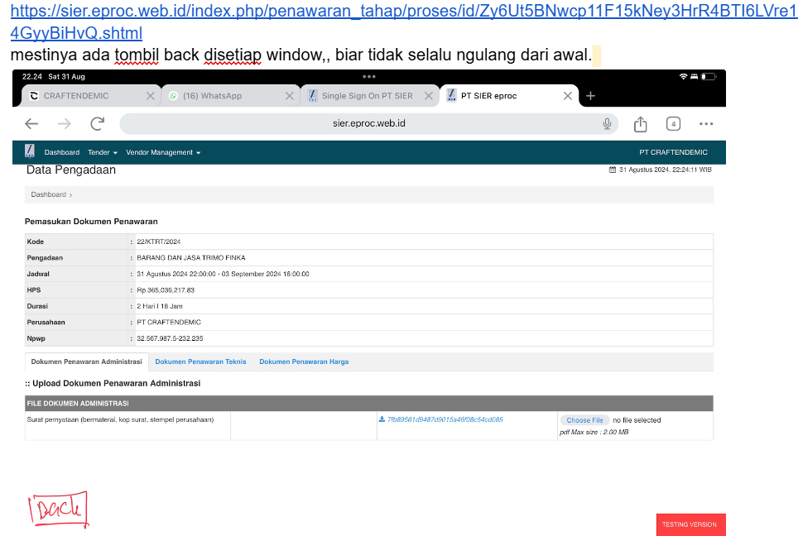Image resolution: width=803 pixels, height=536 pixels.
Task: Click the Surat pernyataan row label
Action: coord(120,419)
